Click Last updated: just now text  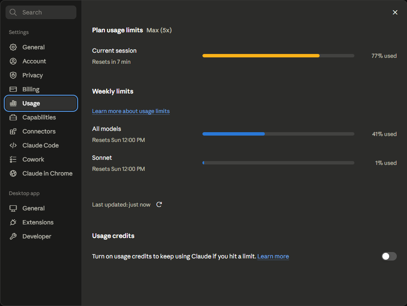(121, 204)
